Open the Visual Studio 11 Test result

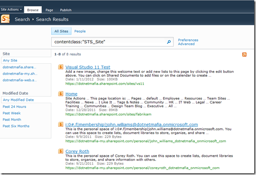point(88,67)
